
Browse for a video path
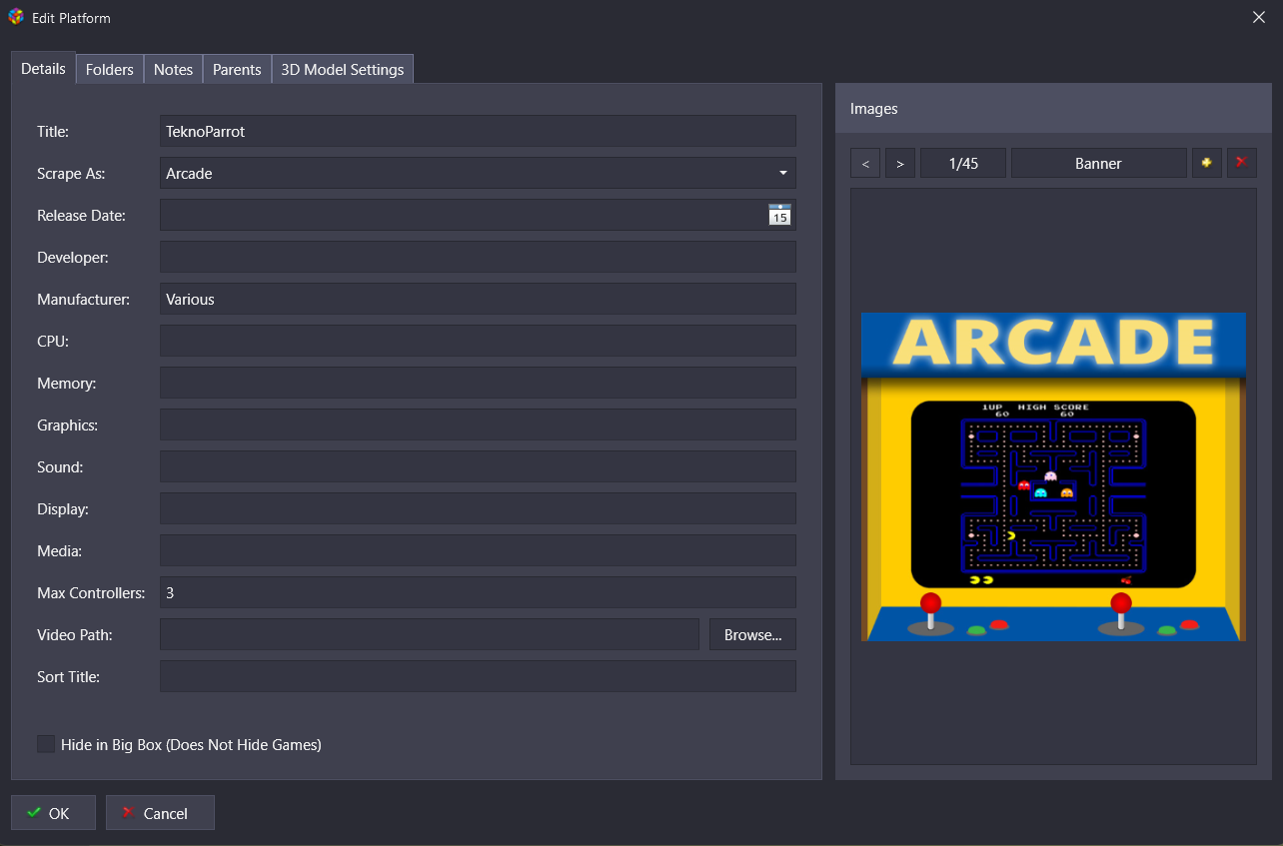coord(752,634)
